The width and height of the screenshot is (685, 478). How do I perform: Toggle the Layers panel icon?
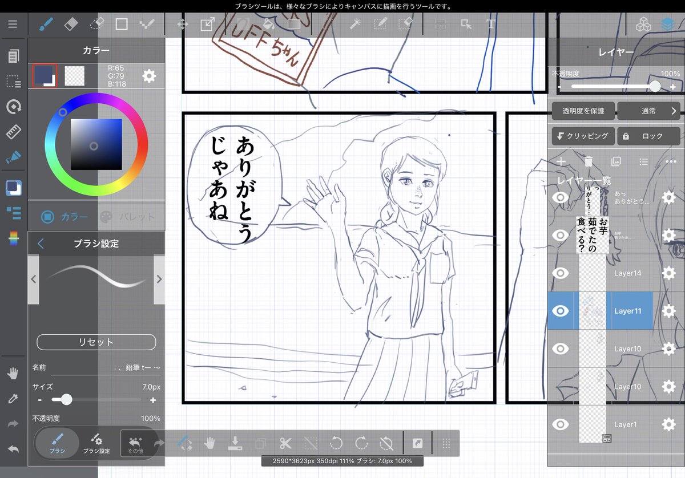pyautogui.click(x=667, y=25)
